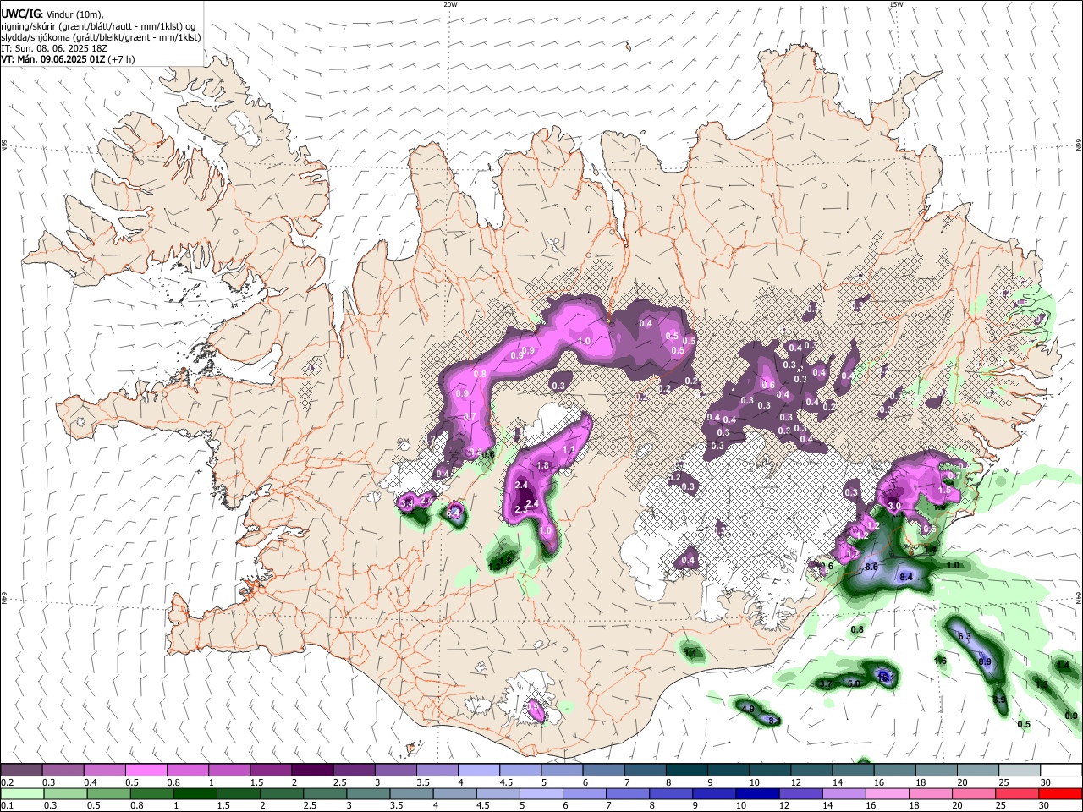Click the 3.0 value in the southeast purple area
The image size is (1083, 812).
tap(894, 505)
